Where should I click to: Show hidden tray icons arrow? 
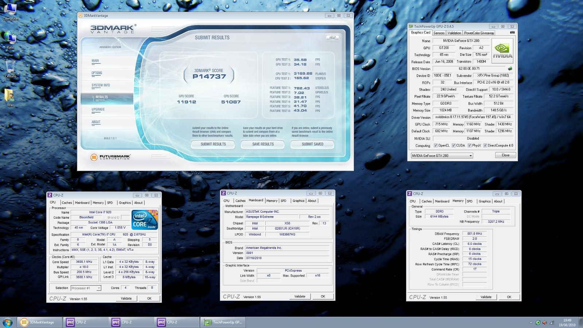(x=531, y=323)
